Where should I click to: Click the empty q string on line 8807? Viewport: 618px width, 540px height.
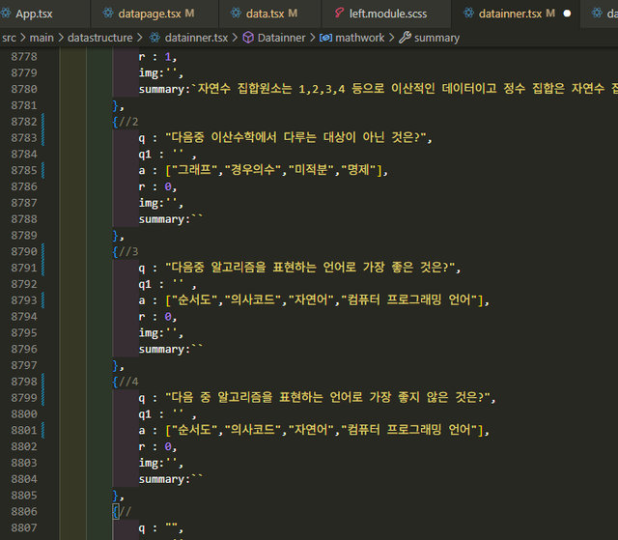[x=171, y=526]
